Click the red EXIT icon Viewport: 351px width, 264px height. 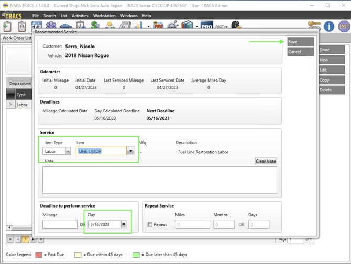tap(344, 26)
